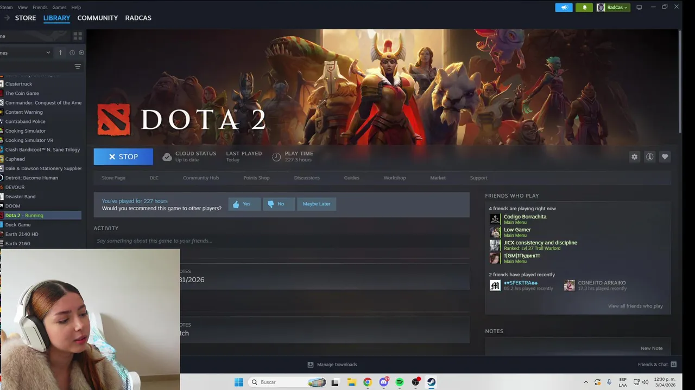Open the Guides link
This screenshot has height=390, width=695.
click(351, 178)
